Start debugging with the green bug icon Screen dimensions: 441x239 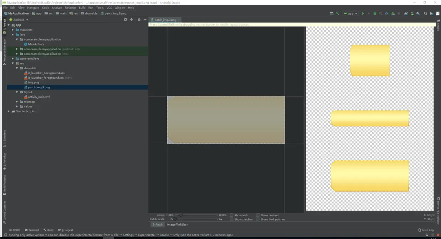(x=375, y=13)
